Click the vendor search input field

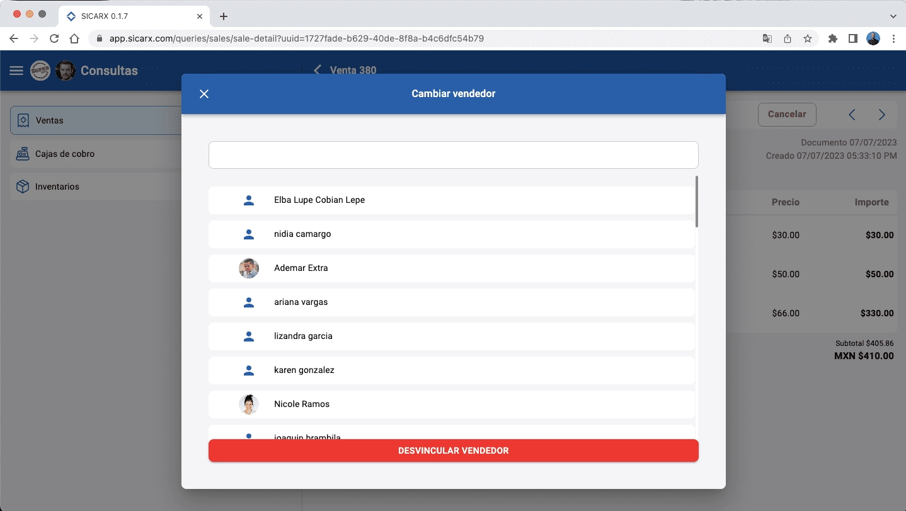click(453, 155)
